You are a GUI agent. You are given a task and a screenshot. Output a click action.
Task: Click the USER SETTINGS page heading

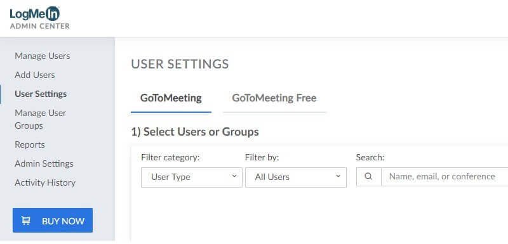point(180,64)
